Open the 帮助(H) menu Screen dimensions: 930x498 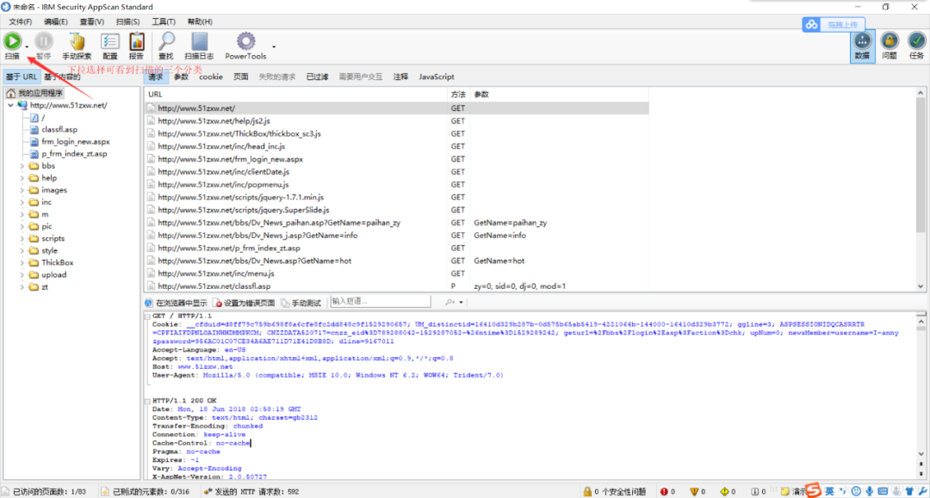200,22
